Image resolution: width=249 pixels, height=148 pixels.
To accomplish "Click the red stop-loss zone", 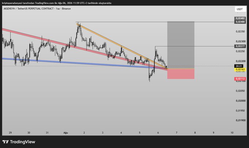I will pyautogui.click(x=181, y=74).
